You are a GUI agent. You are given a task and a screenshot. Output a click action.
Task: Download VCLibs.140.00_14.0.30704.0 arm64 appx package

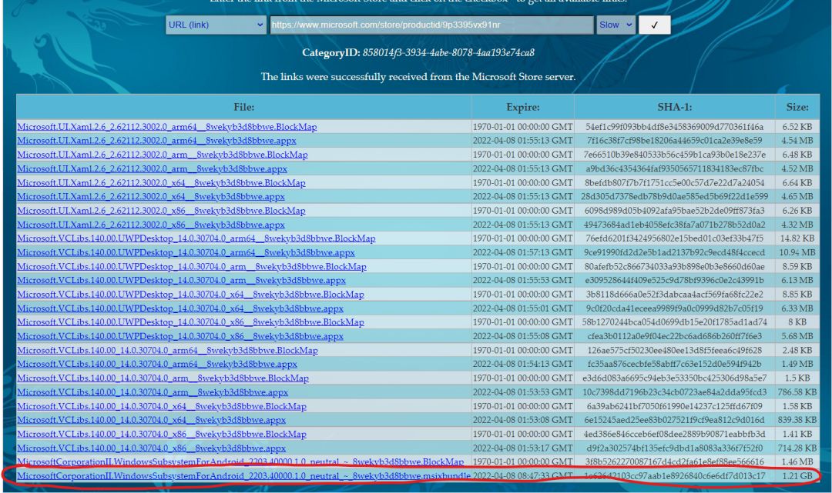click(157, 365)
